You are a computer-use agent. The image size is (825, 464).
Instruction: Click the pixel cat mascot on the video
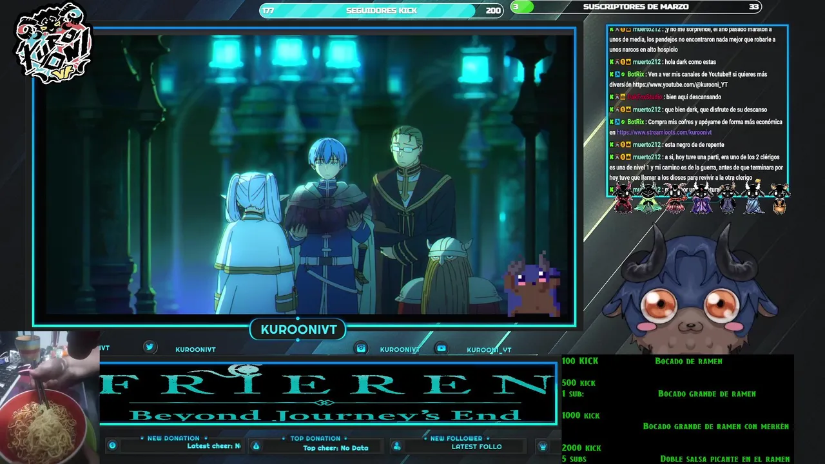coord(534,284)
